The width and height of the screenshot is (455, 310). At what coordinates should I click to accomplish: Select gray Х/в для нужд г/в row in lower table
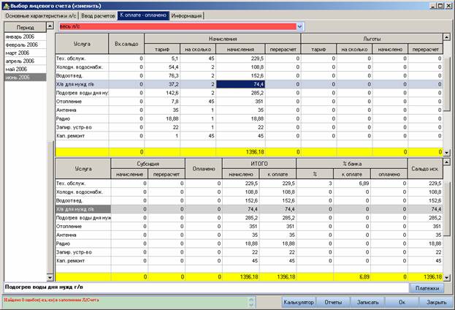click(x=249, y=209)
